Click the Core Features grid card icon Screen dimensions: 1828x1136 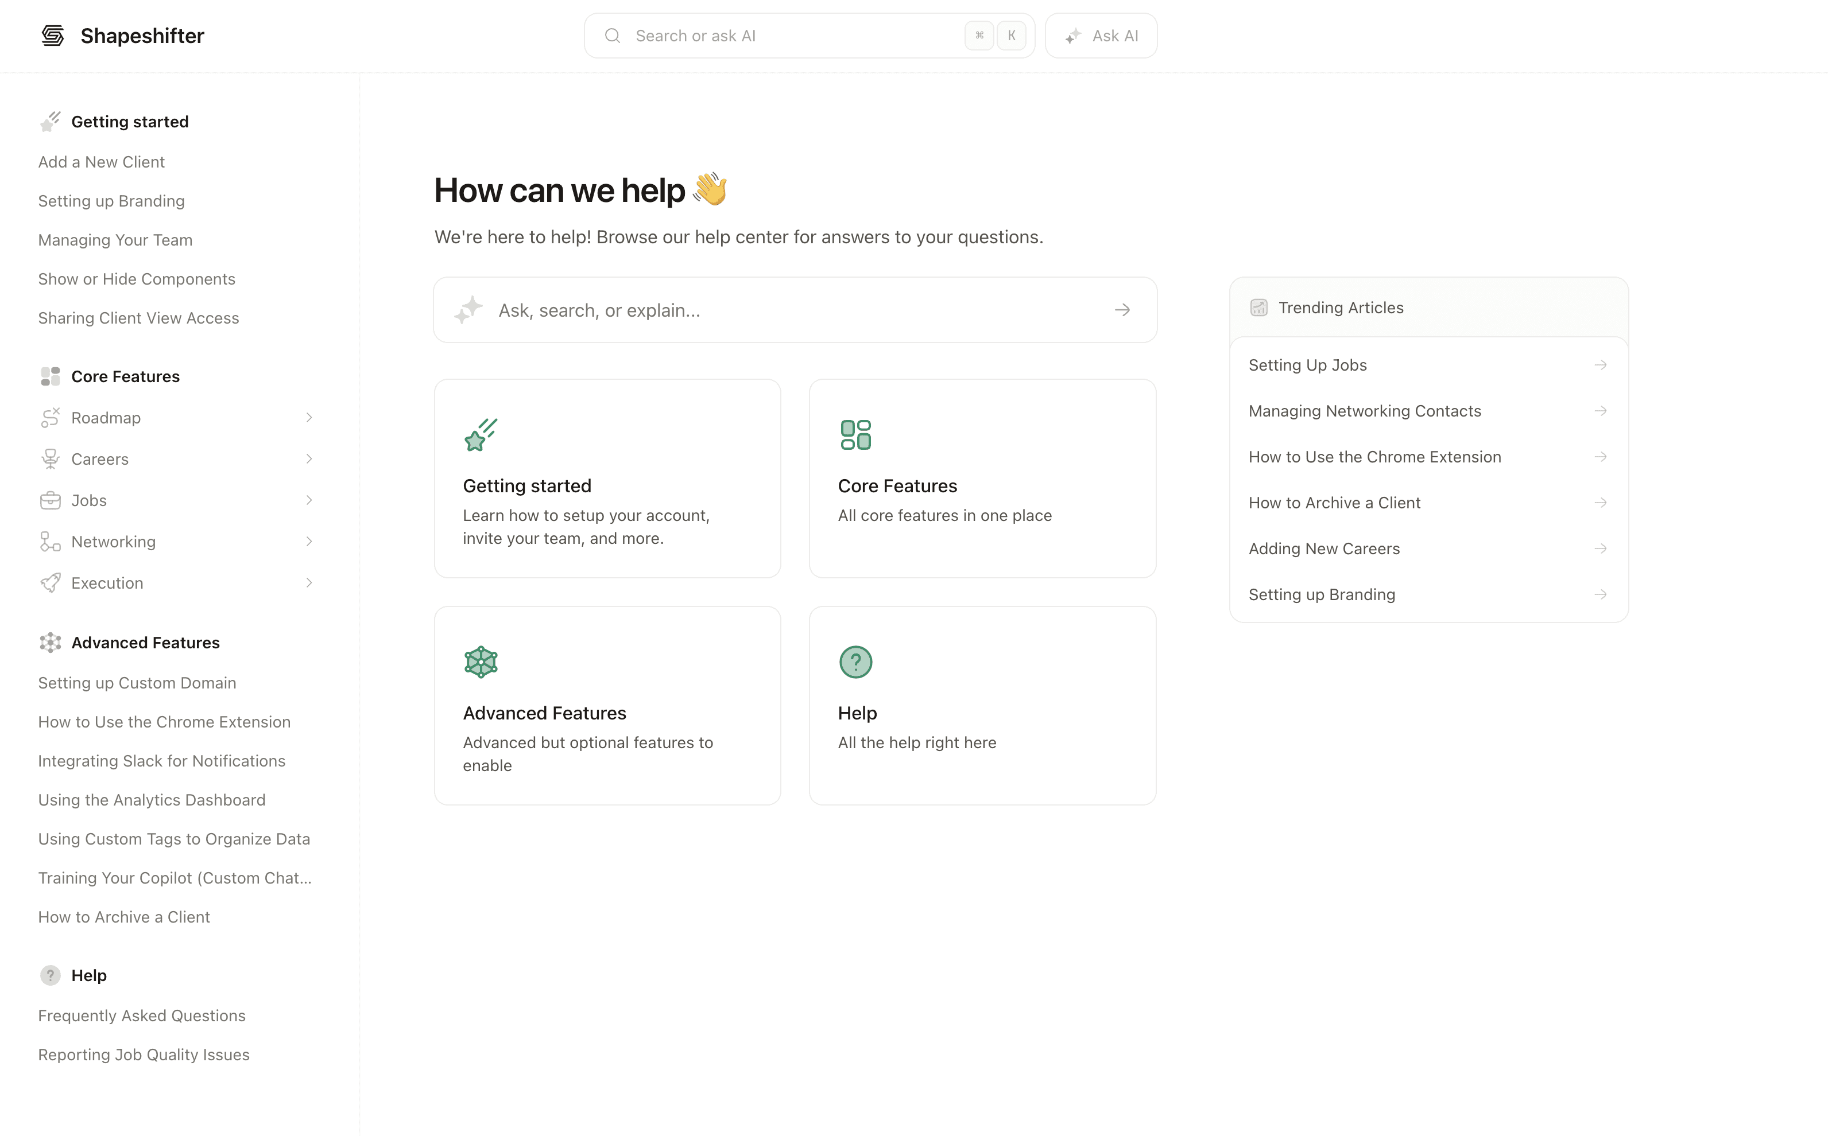point(855,435)
